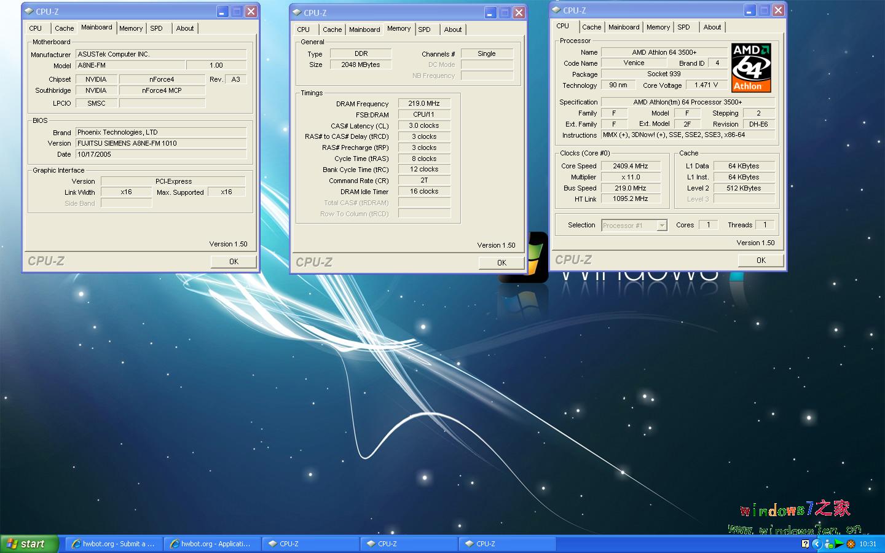Click memory size 2048 MBytes field
The height and width of the screenshot is (553, 885).
[361, 65]
